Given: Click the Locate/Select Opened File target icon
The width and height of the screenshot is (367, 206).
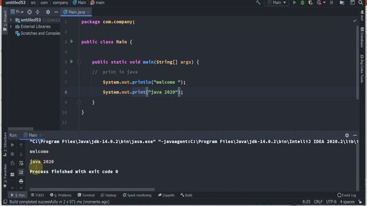Looking at the screenshot, I should pos(29,12).
